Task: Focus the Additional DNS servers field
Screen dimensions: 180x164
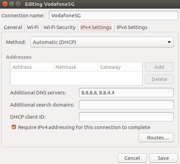Action: (x=126, y=93)
